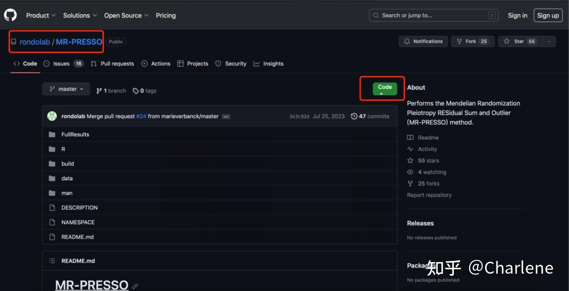Click the Notifications bell icon
Viewport: 569px width, 291px height.
pyautogui.click(x=407, y=41)
